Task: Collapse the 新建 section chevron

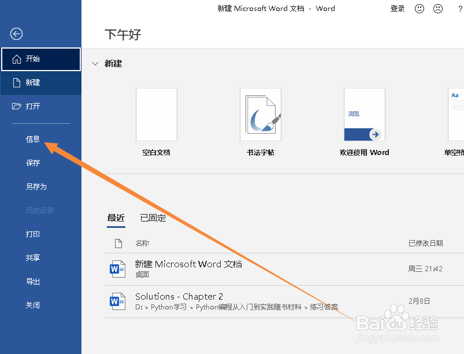Action: click(x=95, y=64)
